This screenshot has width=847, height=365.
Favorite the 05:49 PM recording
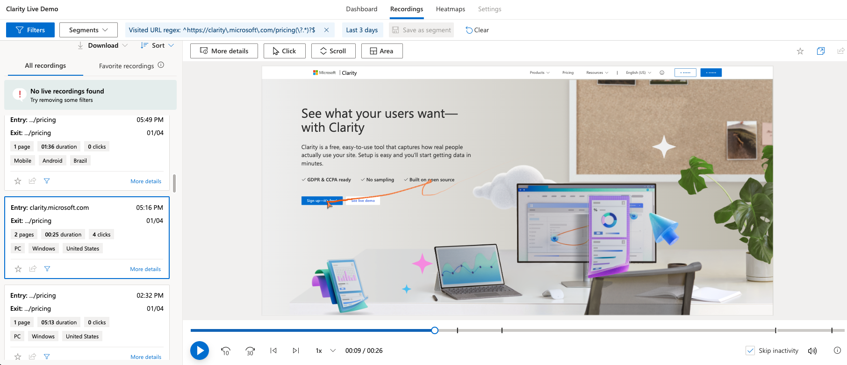18,181
